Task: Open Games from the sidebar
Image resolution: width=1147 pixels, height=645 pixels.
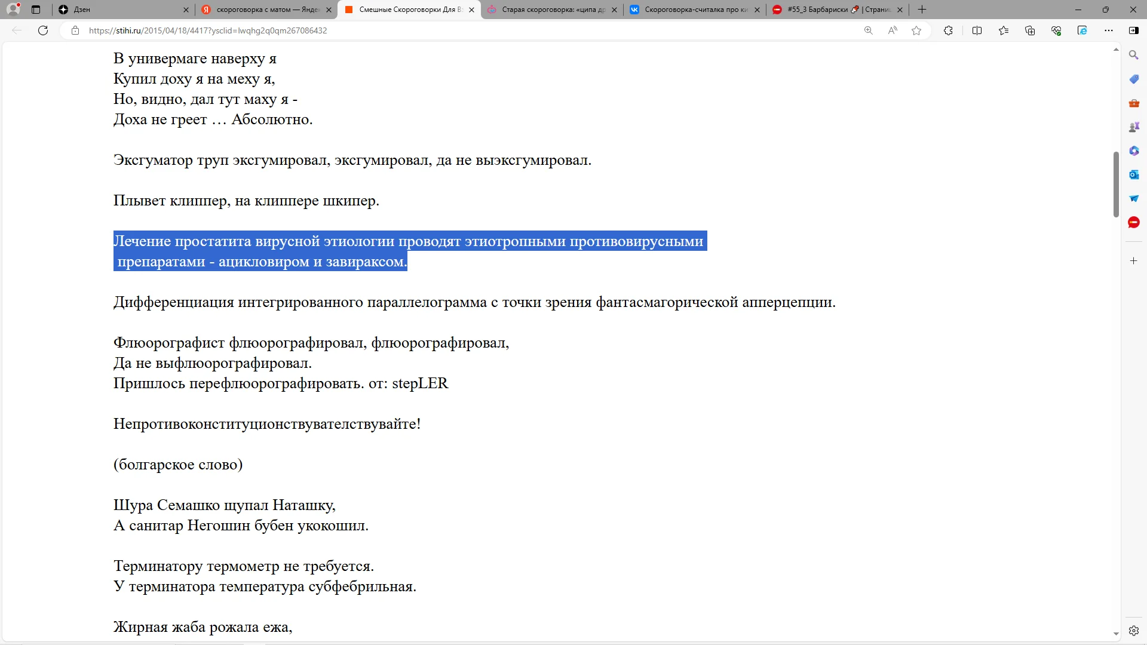Action: click(1133, 127)
